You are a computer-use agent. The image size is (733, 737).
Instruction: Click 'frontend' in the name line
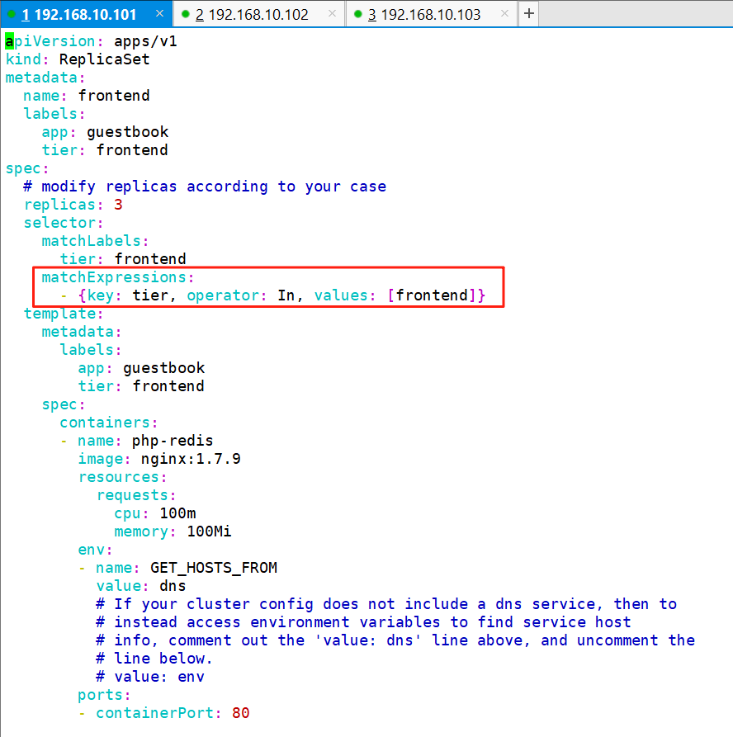114,96
